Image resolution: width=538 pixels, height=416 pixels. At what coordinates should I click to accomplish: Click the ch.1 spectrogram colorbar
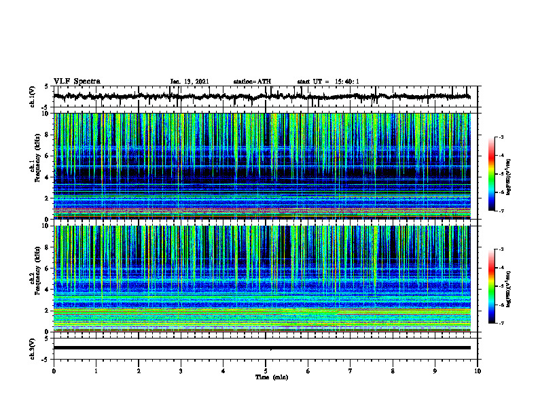(492, 174)
